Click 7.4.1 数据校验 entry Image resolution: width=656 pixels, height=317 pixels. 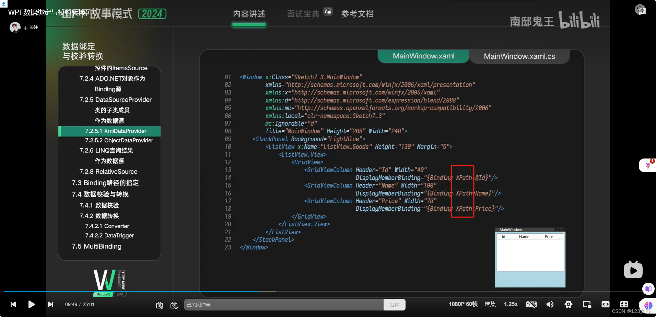point(99,205)
